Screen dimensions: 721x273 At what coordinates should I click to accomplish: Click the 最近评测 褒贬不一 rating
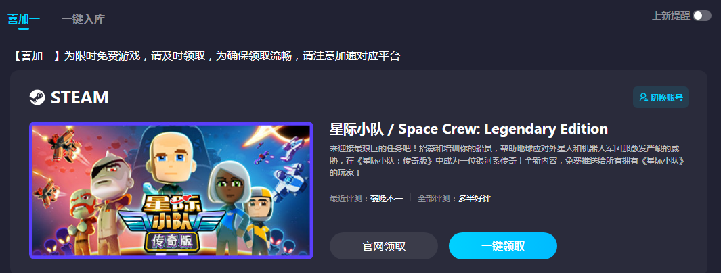point(366,199)
